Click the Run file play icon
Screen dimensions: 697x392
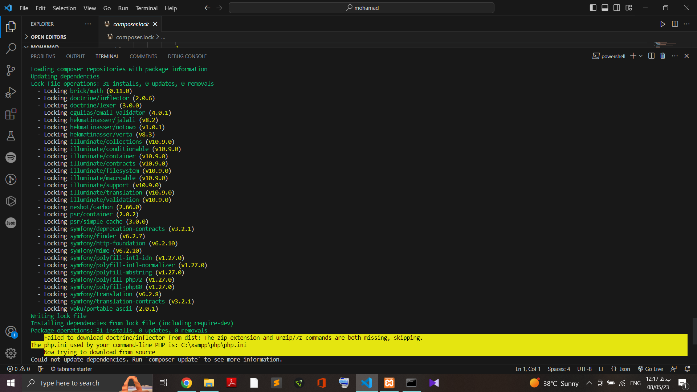[x=663, y=24]
